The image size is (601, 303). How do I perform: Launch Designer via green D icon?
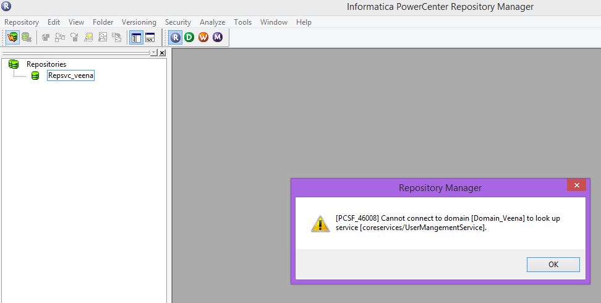pyautogui.click(x=189, y=37)
